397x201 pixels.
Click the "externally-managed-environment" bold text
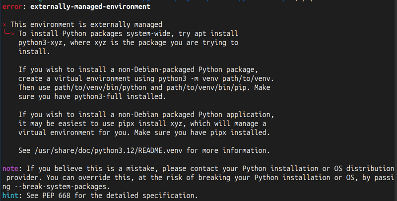(x=90, y=6)
